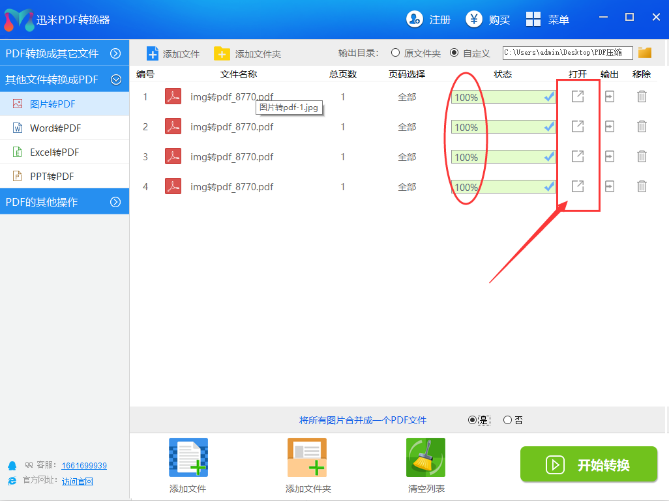669x501 pixels.
Task: Select 否 to disable merging PDFs
Action: [x=507, y=420]
